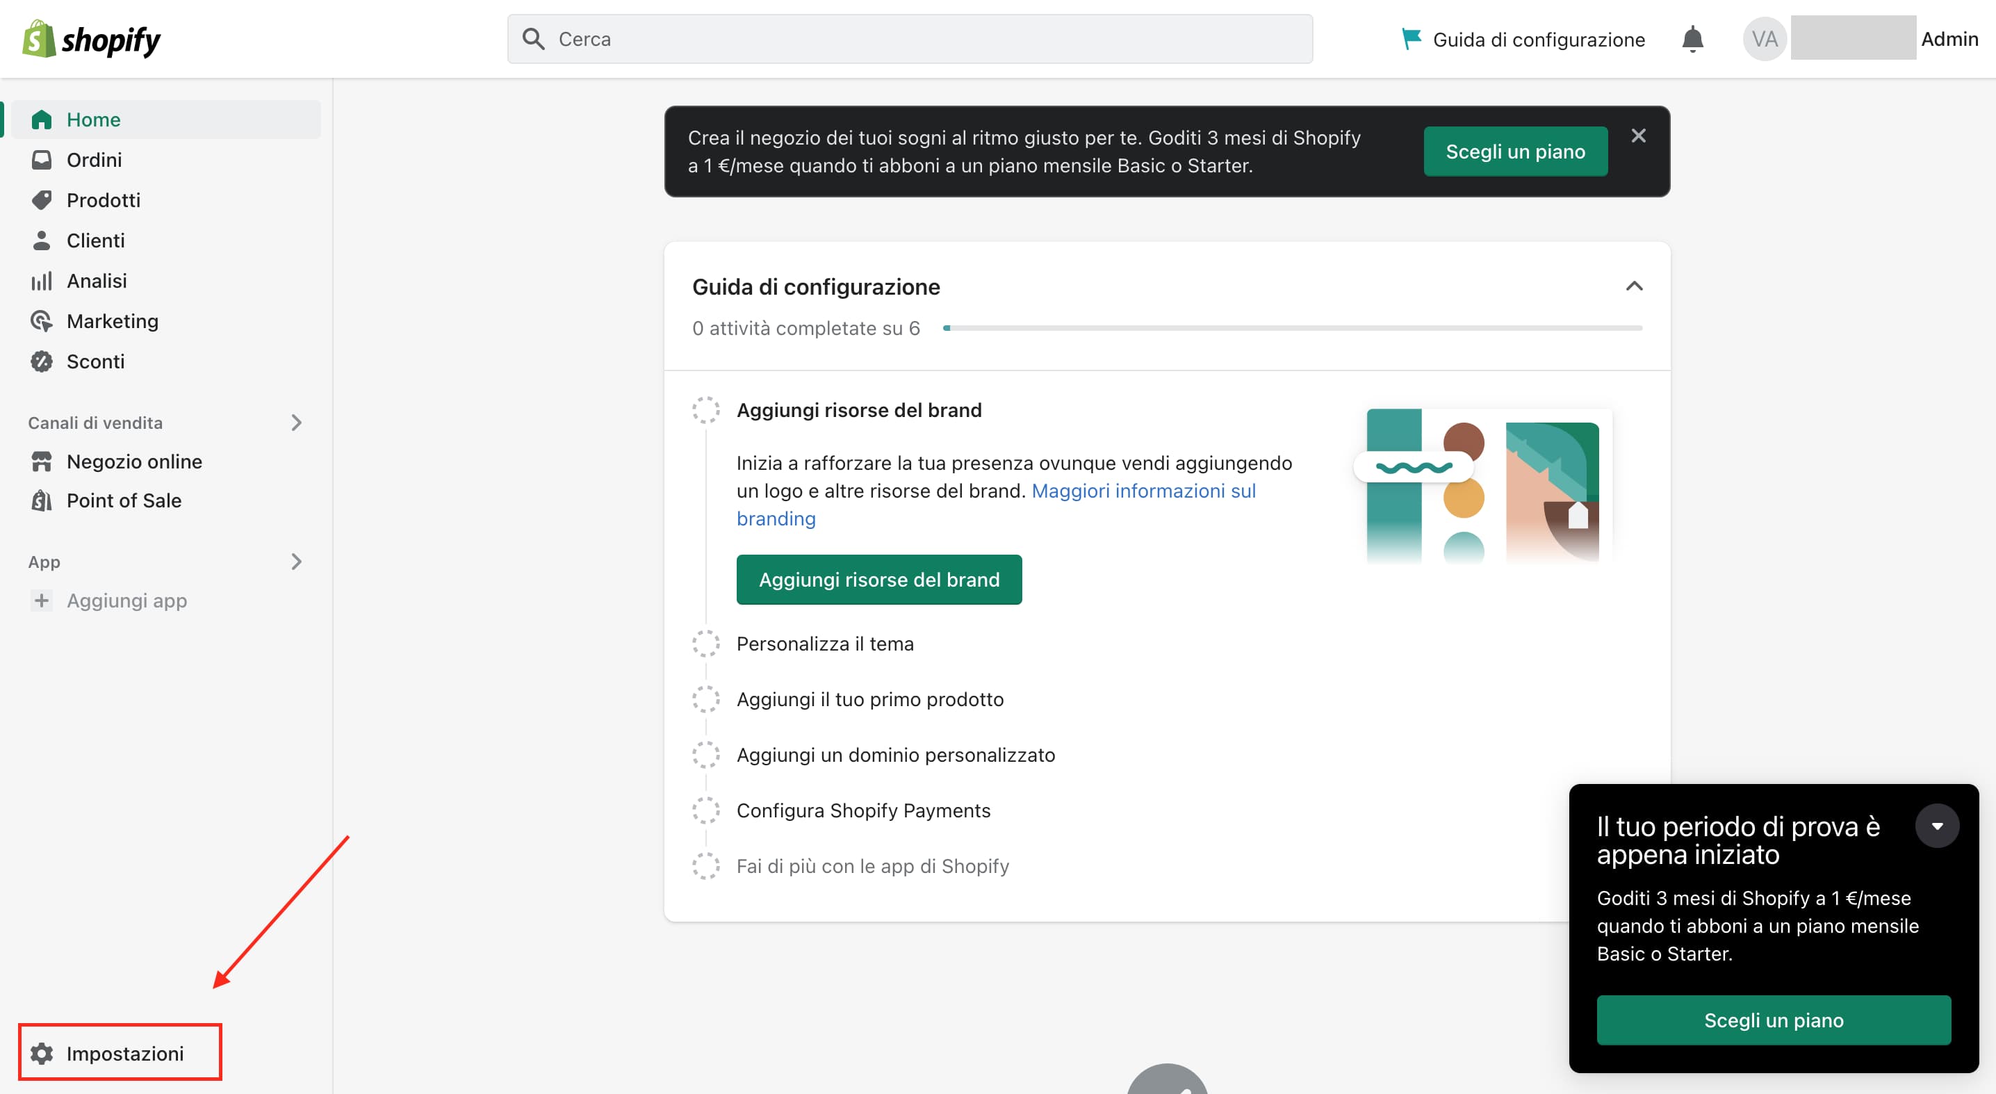Expand Personalizza il tema task
This screenshot has height=1094, width=1996.
824,643
